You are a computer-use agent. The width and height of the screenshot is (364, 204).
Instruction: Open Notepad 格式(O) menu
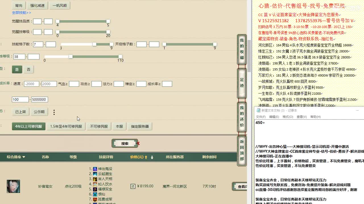(288, 117)
